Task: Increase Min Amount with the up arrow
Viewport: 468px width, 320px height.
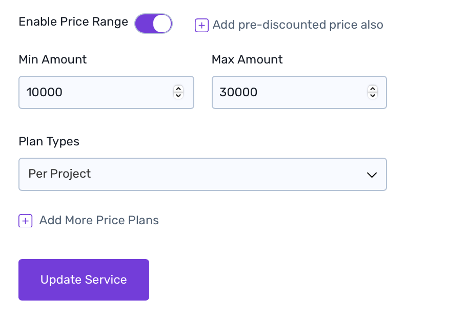Action: coord(178,89)
